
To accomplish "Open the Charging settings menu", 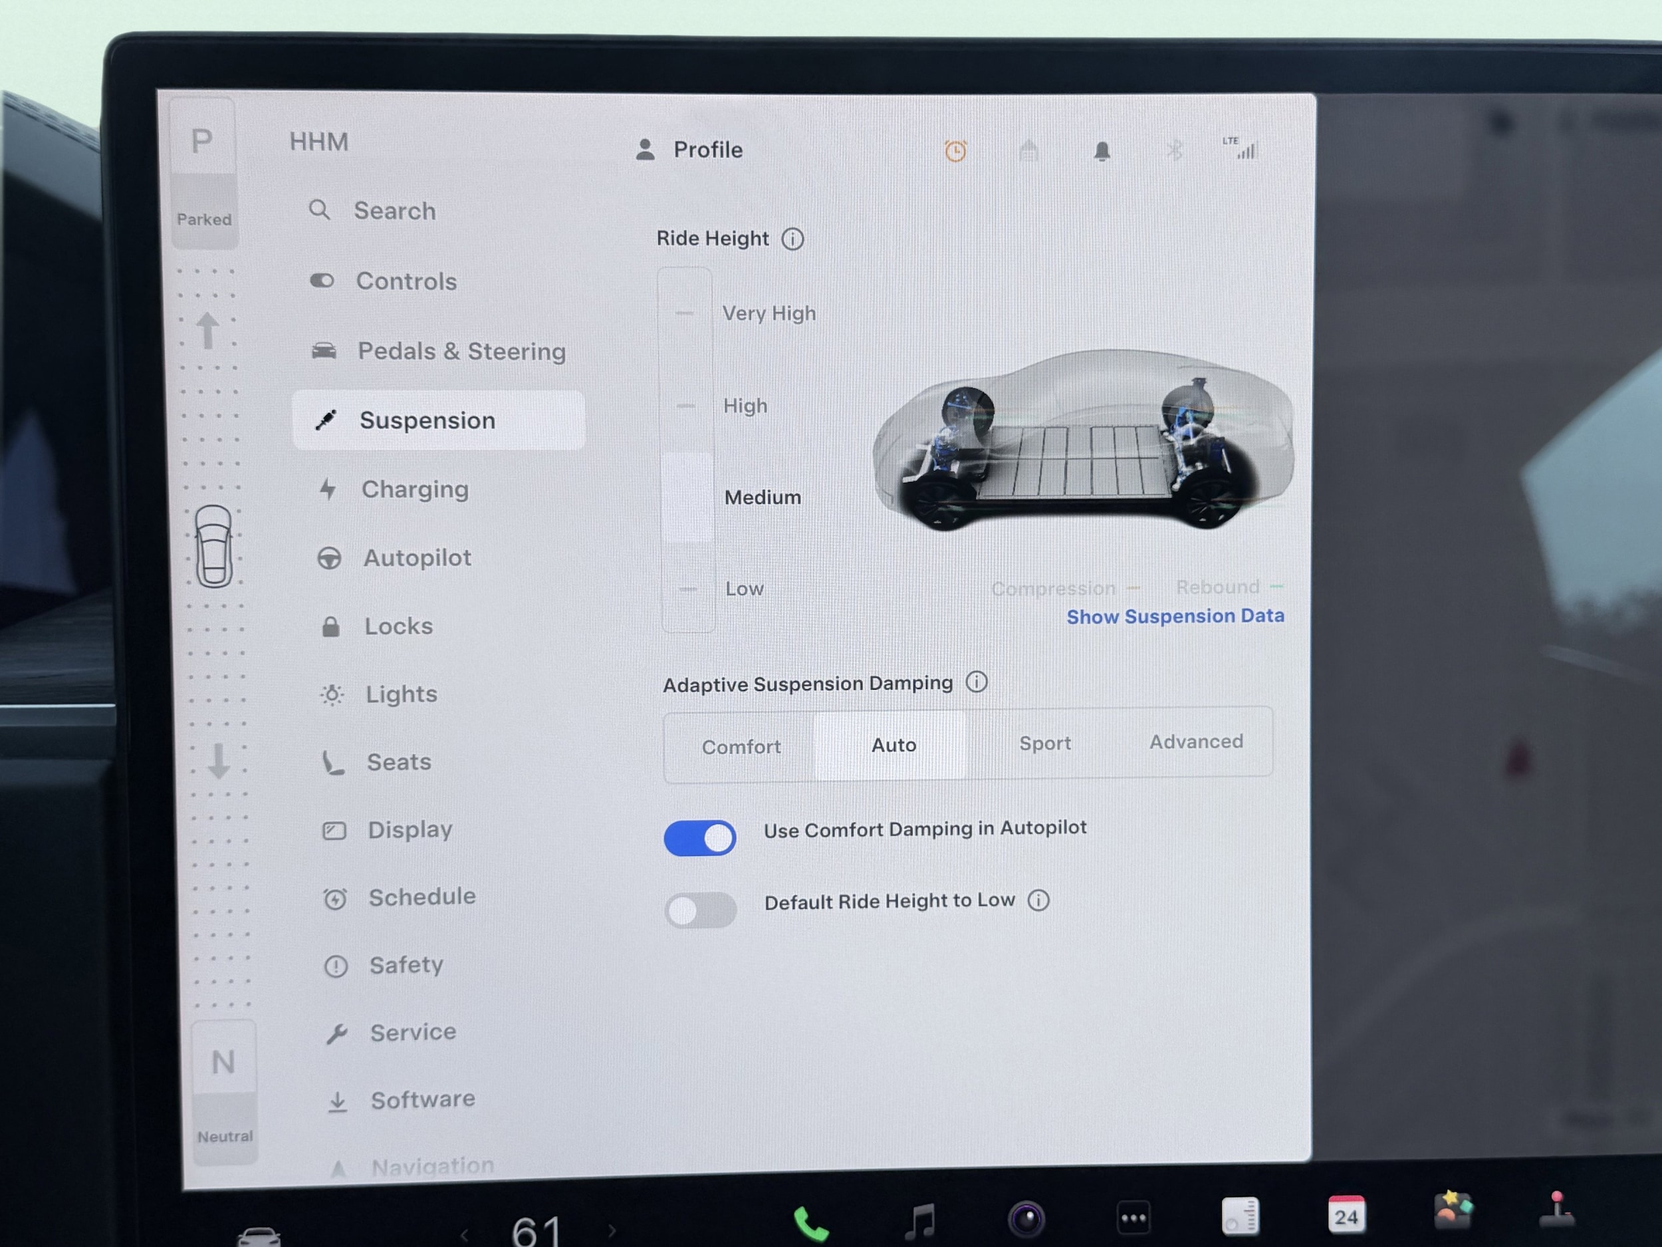I will 415,489.
